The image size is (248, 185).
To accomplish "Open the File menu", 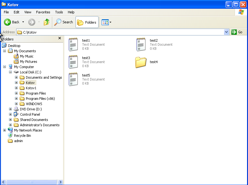I will pyautogui.click(x=6, y=12).
